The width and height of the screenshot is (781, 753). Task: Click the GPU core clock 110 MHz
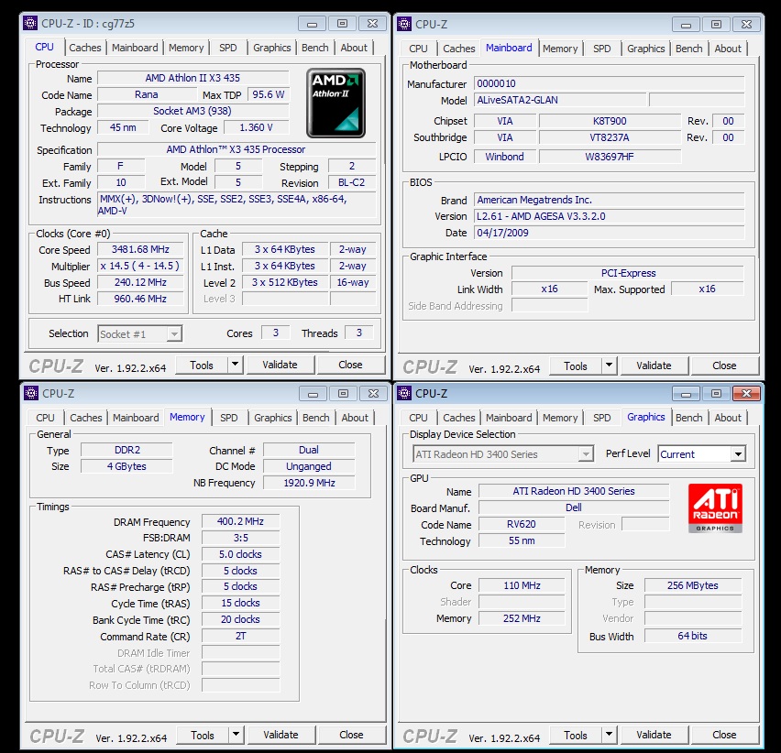click(522, 585)
